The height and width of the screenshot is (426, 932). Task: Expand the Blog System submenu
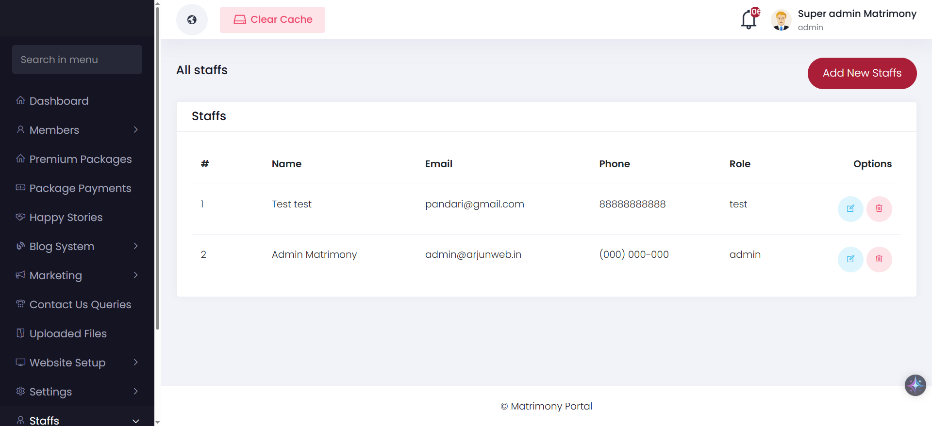[77, 246]
